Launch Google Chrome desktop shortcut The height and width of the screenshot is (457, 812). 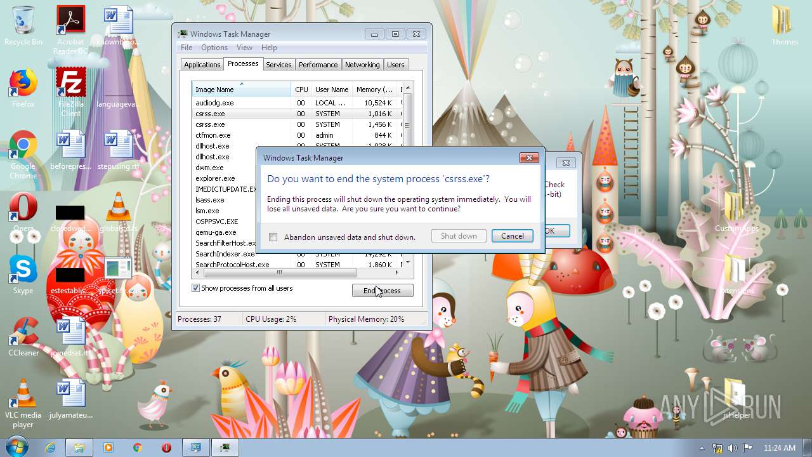pyautogui.click(x=23, y=156)
